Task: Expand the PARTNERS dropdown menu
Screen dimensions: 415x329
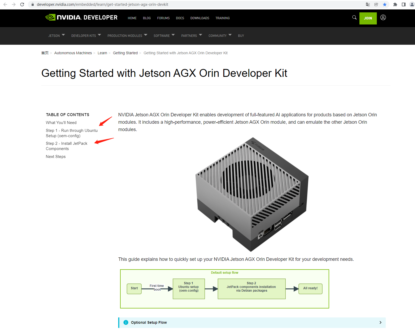Action: (x=192, y=36)
